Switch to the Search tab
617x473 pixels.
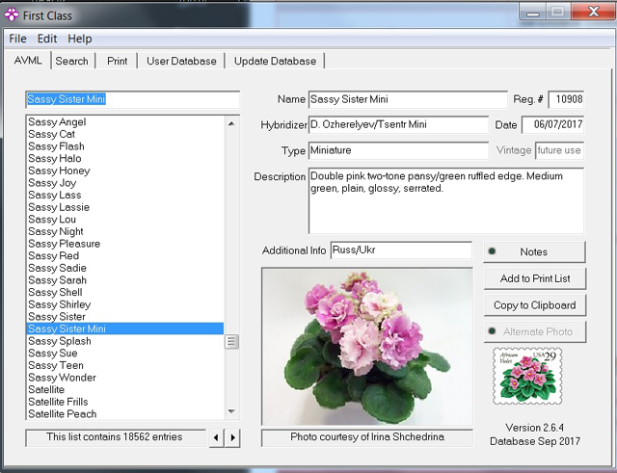pos(72,61)
